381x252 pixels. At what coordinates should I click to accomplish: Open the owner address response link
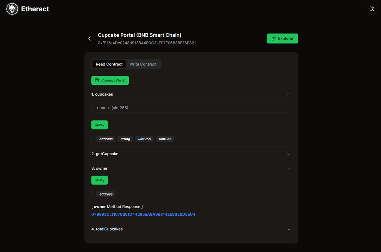pos(143,214)
